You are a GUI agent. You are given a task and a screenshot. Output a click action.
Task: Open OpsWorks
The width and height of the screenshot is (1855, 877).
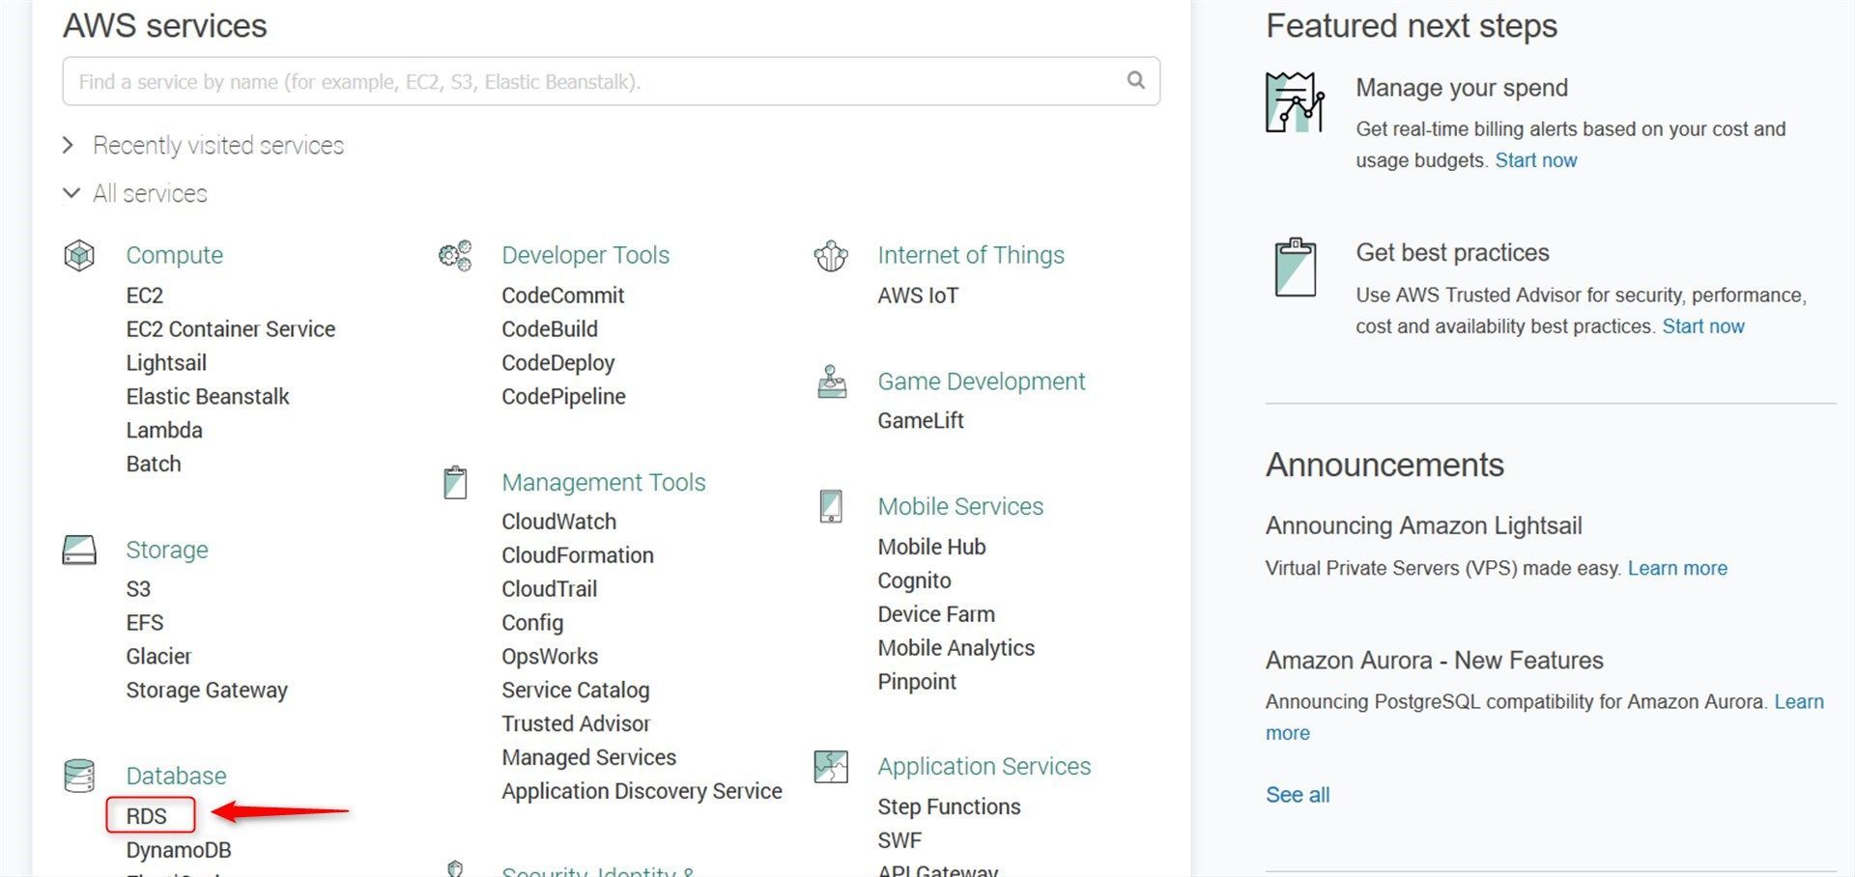click(550, 657)
